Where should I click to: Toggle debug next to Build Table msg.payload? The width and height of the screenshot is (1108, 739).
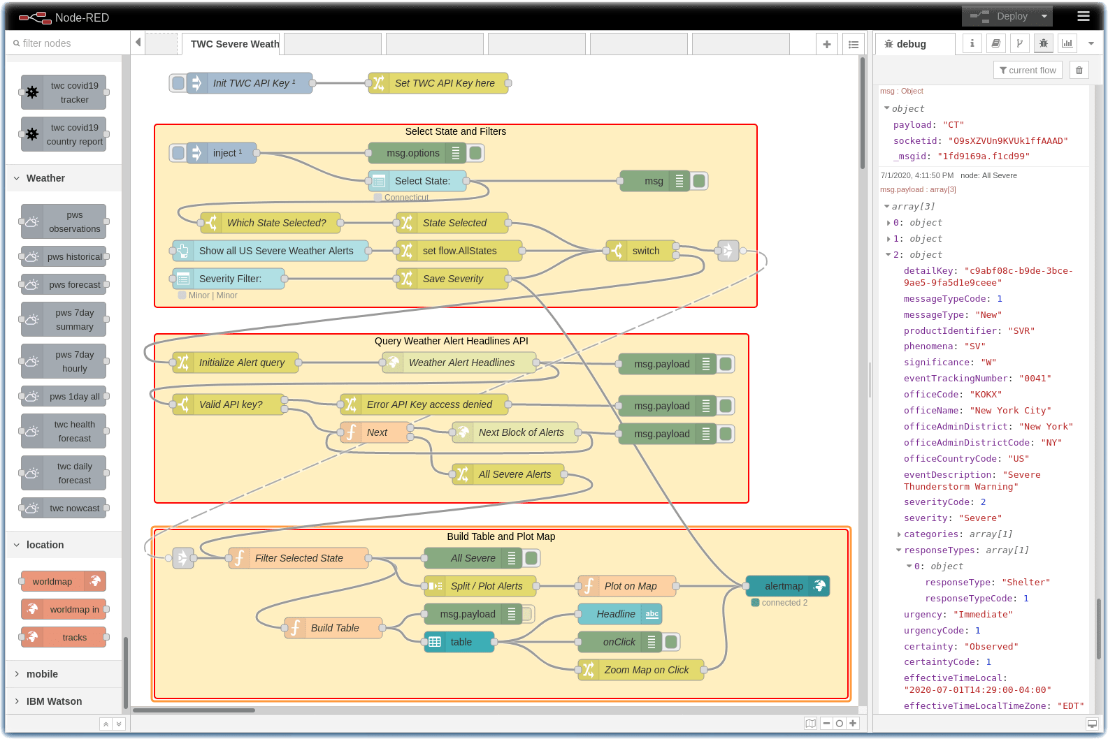pyautogui.click(x=528, y=614)
